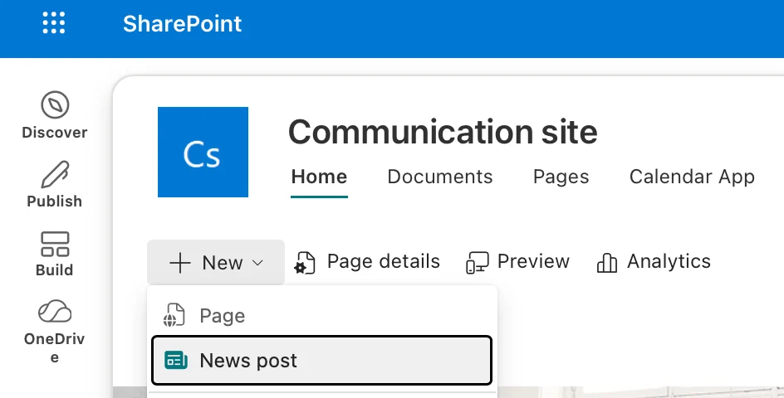The height and width of the screenshot is (398, 784).
Task: Click Preview in the command bar
Action: tap(517, 262)
